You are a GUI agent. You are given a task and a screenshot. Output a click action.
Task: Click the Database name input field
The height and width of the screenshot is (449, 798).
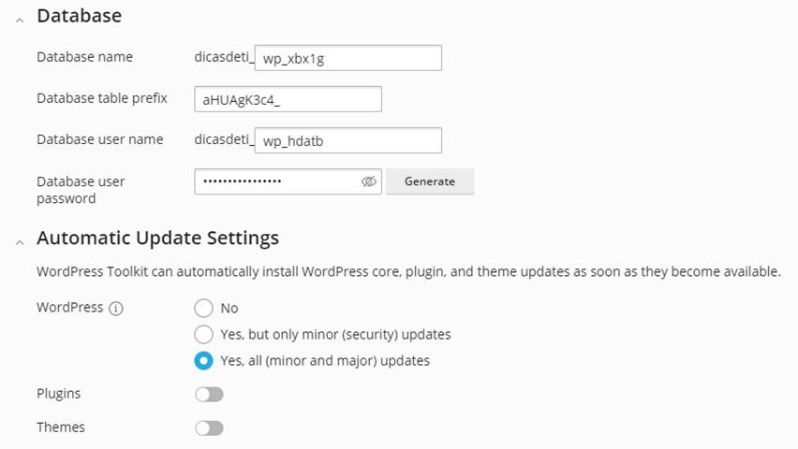(347, 58)
